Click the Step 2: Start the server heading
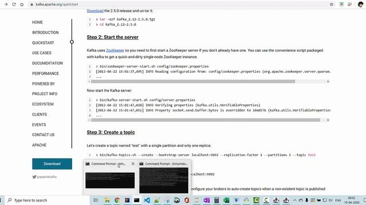The width and height of the screenshot is (366, 205). pos(113,37)
